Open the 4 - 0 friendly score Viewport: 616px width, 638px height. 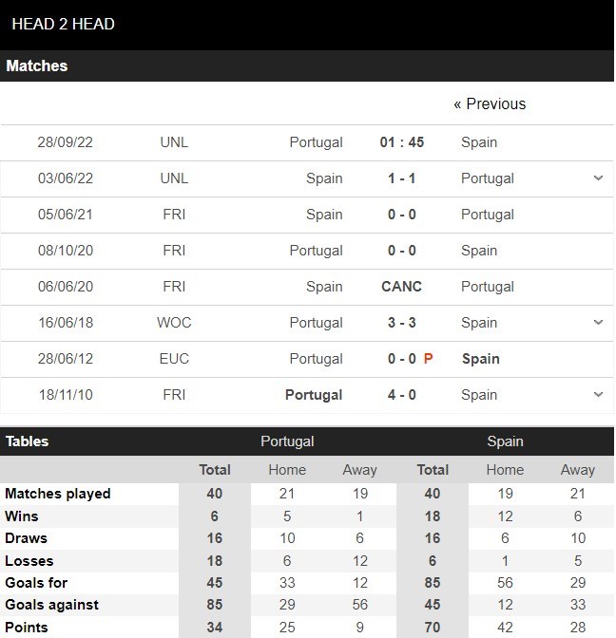[x=402, y=395]
